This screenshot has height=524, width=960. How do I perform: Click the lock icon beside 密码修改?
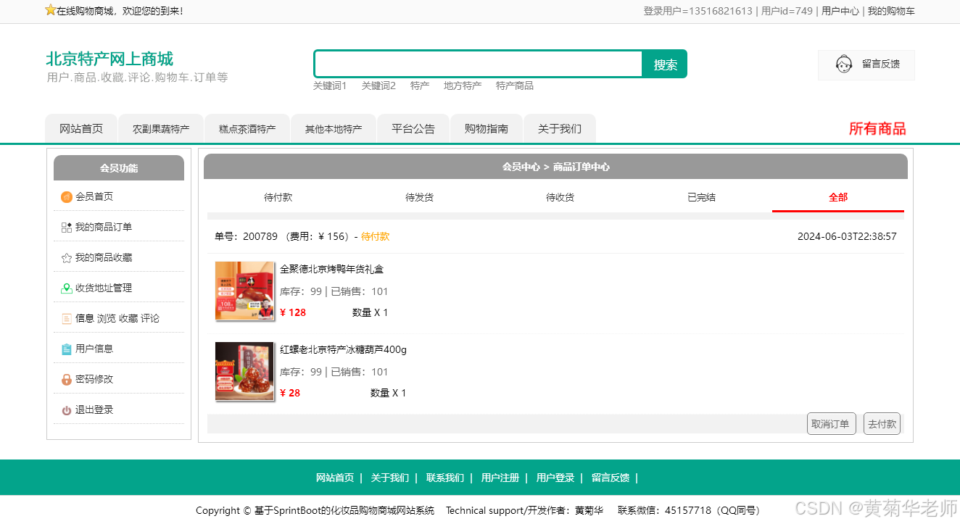coord(67,380)
